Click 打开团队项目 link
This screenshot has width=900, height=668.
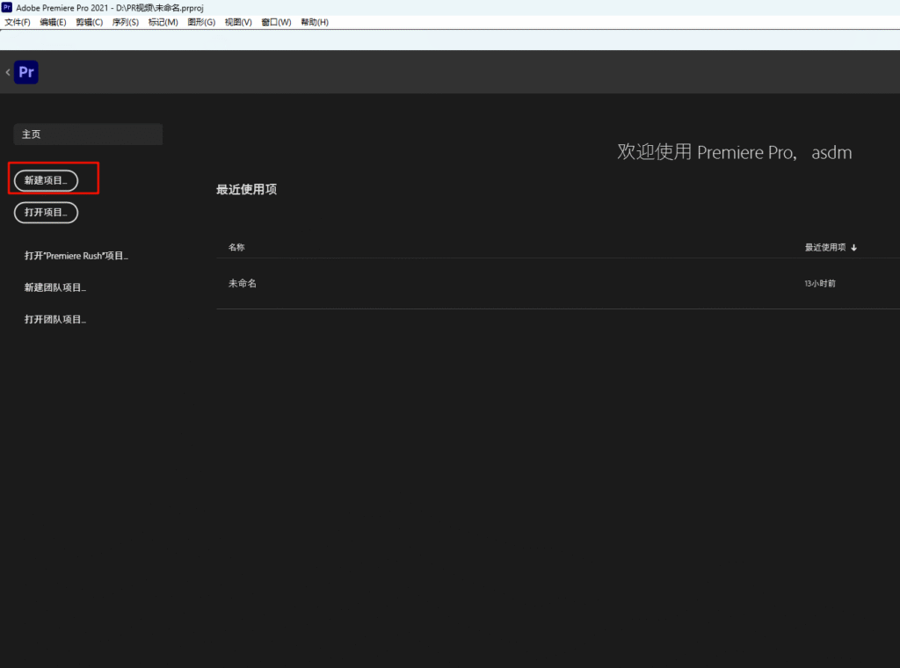(x=55, y=319)
